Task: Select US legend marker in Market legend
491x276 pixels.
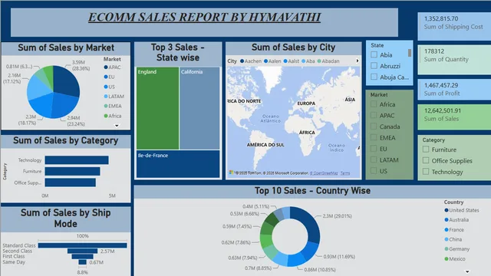Action: (106, 87)
